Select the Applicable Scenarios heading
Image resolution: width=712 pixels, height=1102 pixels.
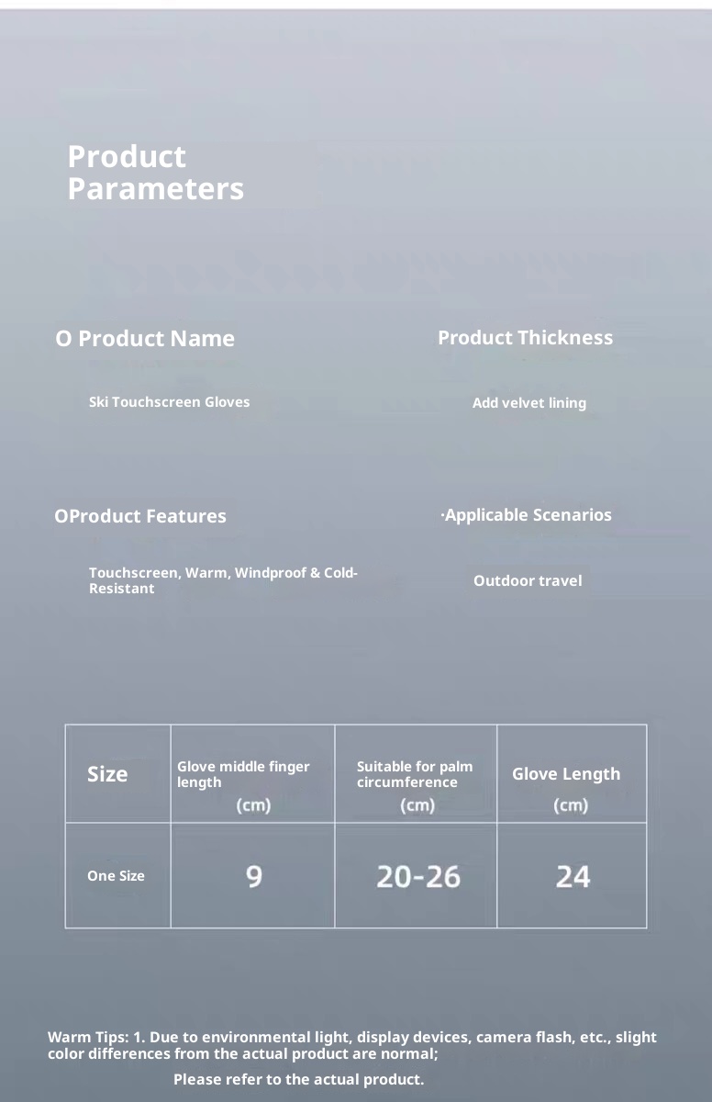[x=527, y=515]
